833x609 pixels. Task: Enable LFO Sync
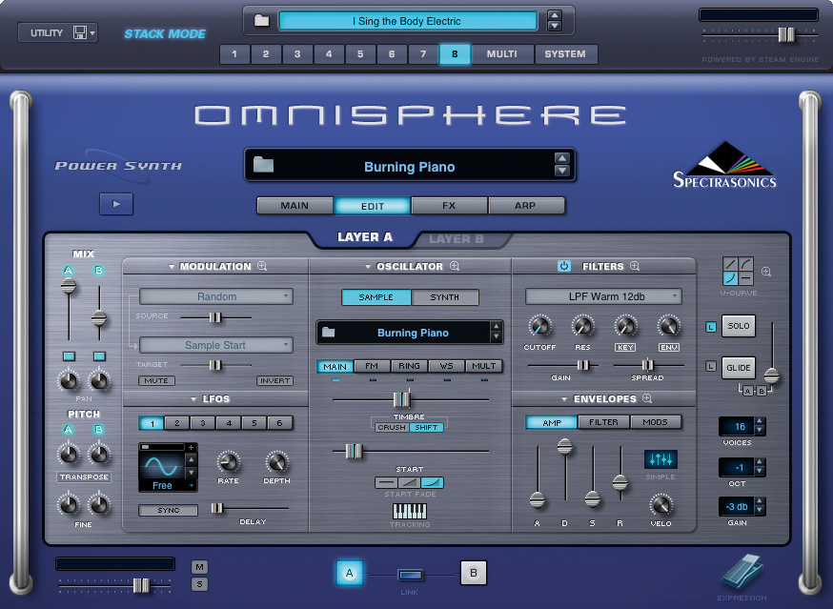pos(168,510)
